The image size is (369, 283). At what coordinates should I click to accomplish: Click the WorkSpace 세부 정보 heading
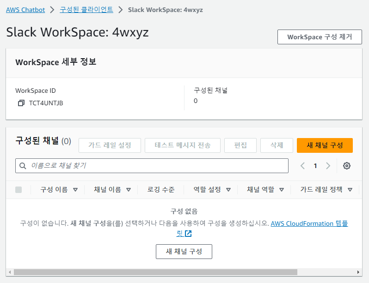[x=56, y=62]
